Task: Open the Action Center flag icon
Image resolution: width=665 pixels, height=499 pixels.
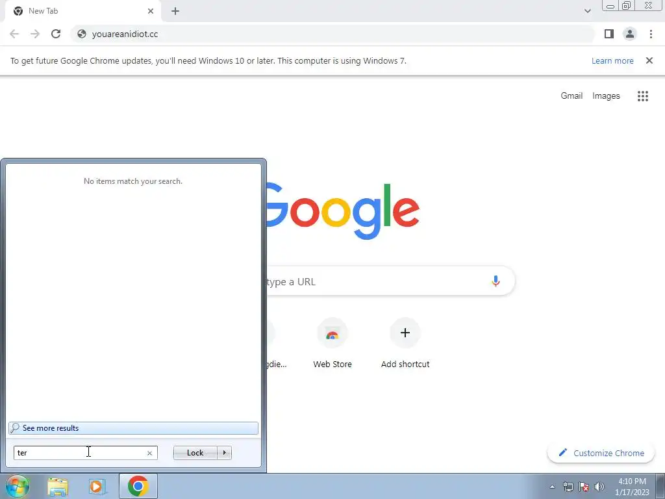Action: point(584,487)
